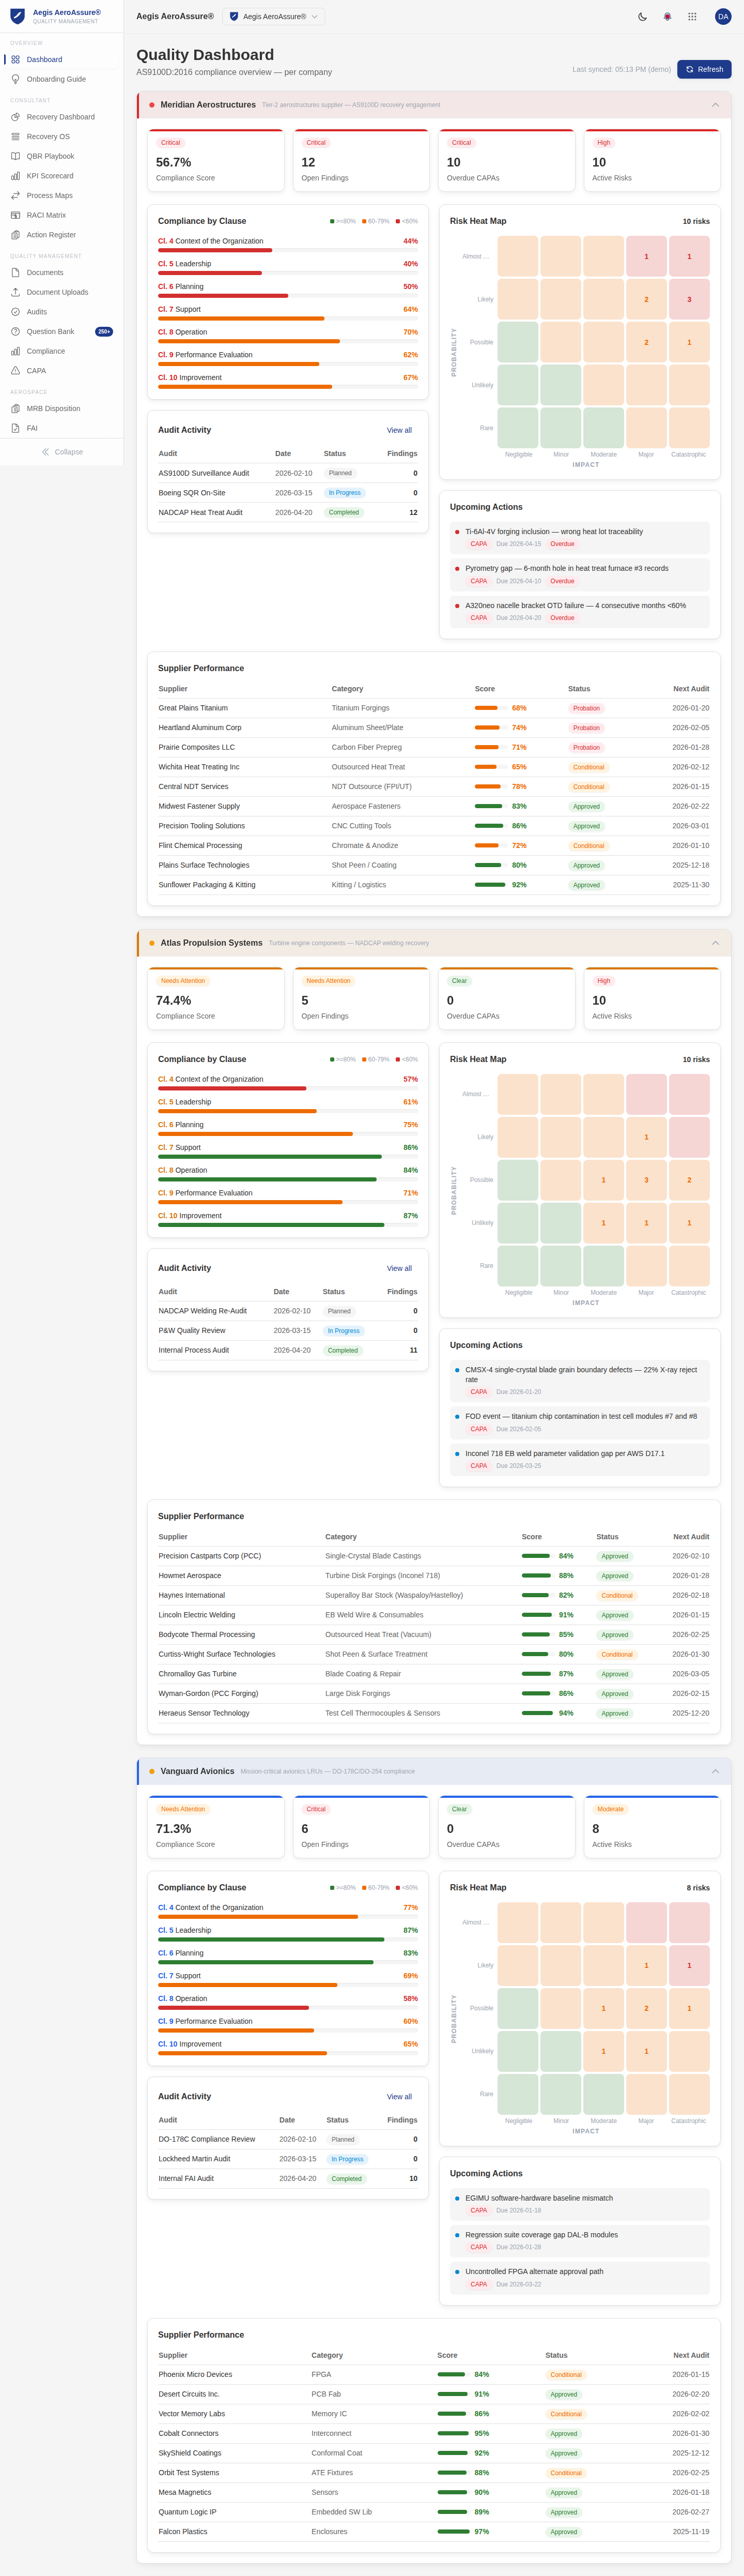Click the Ti-6Al-4V forging inclusion action

click(579, 538)
